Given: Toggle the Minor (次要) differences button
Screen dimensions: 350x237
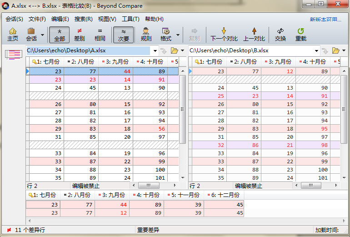Looking at the screenshot, I should coord(124,35).
